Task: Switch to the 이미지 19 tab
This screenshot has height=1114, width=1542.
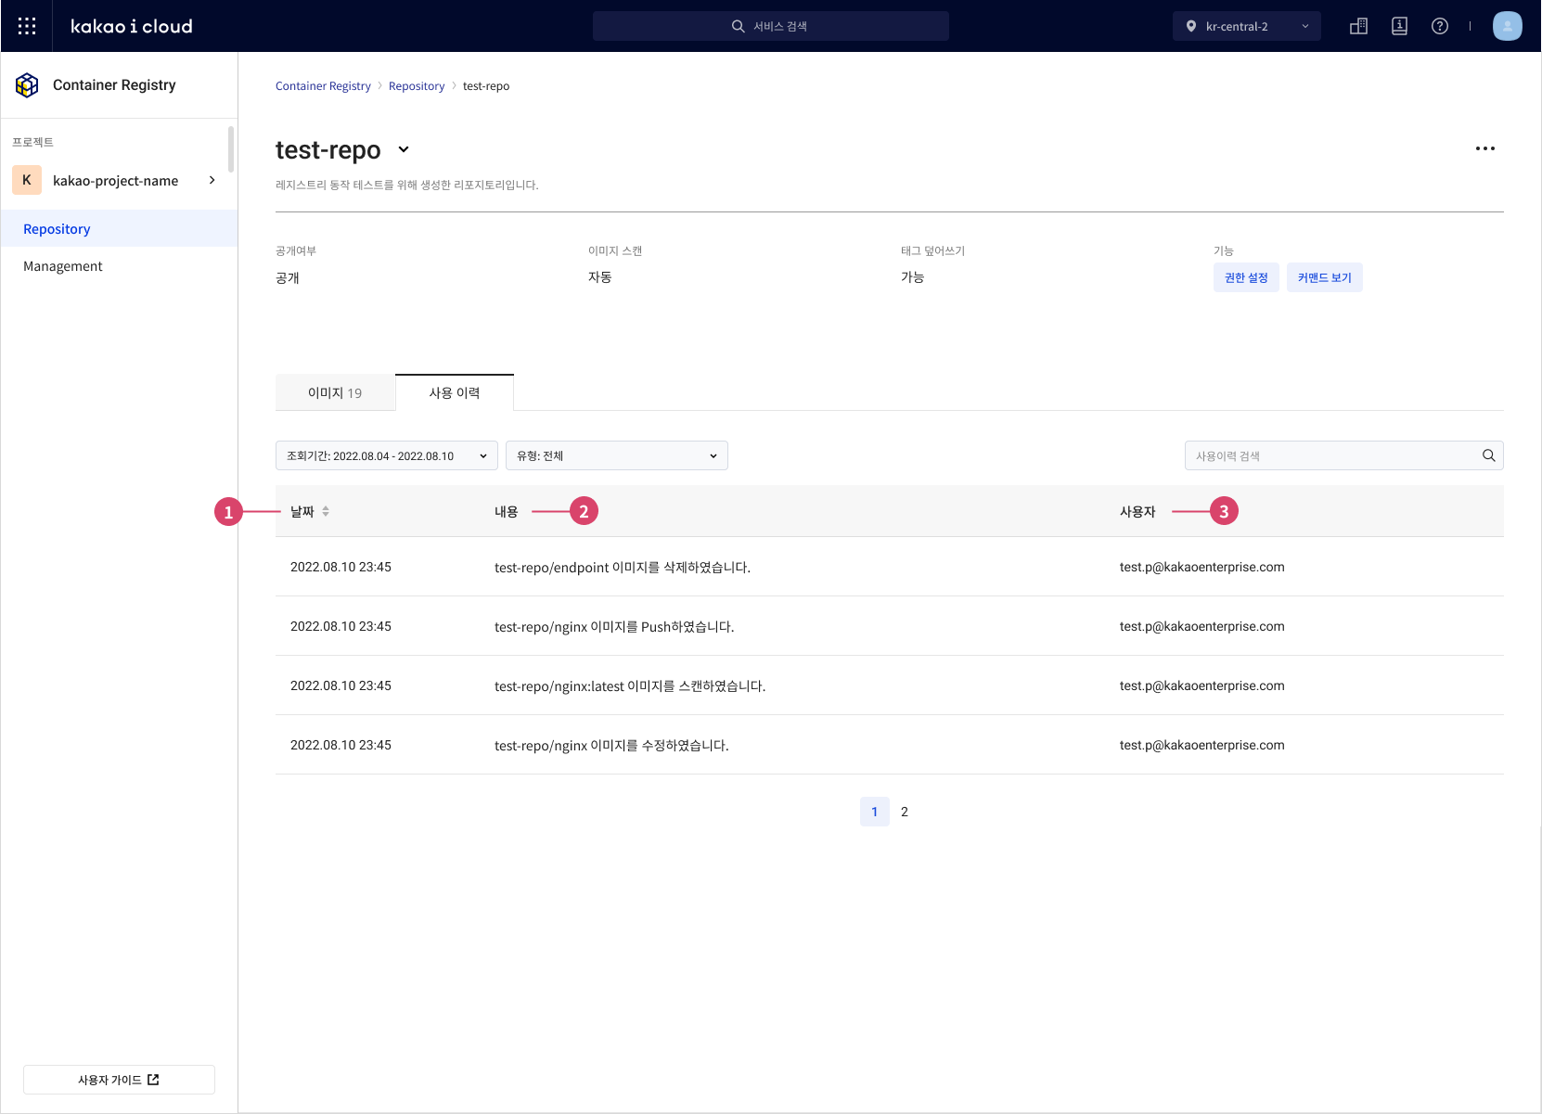Action: 335,392
